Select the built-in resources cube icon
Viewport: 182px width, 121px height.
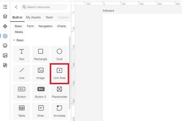pyautogui.click(x=5, y=36)
